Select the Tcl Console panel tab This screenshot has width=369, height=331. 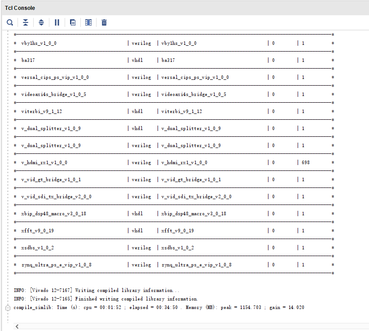tap(20, 8)
